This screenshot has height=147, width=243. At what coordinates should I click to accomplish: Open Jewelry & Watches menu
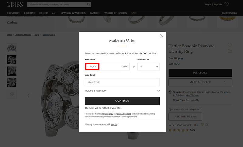tap(73, 13)
